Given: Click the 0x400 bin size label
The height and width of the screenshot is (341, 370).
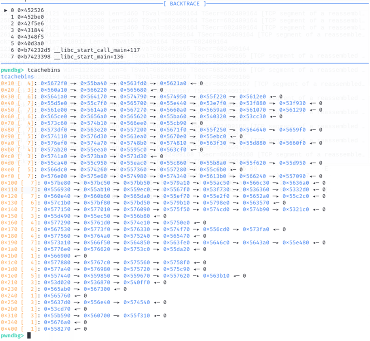Looking at the screenshot, I should tap(9, 329).
